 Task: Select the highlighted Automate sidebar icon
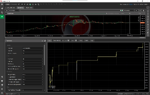2,17
